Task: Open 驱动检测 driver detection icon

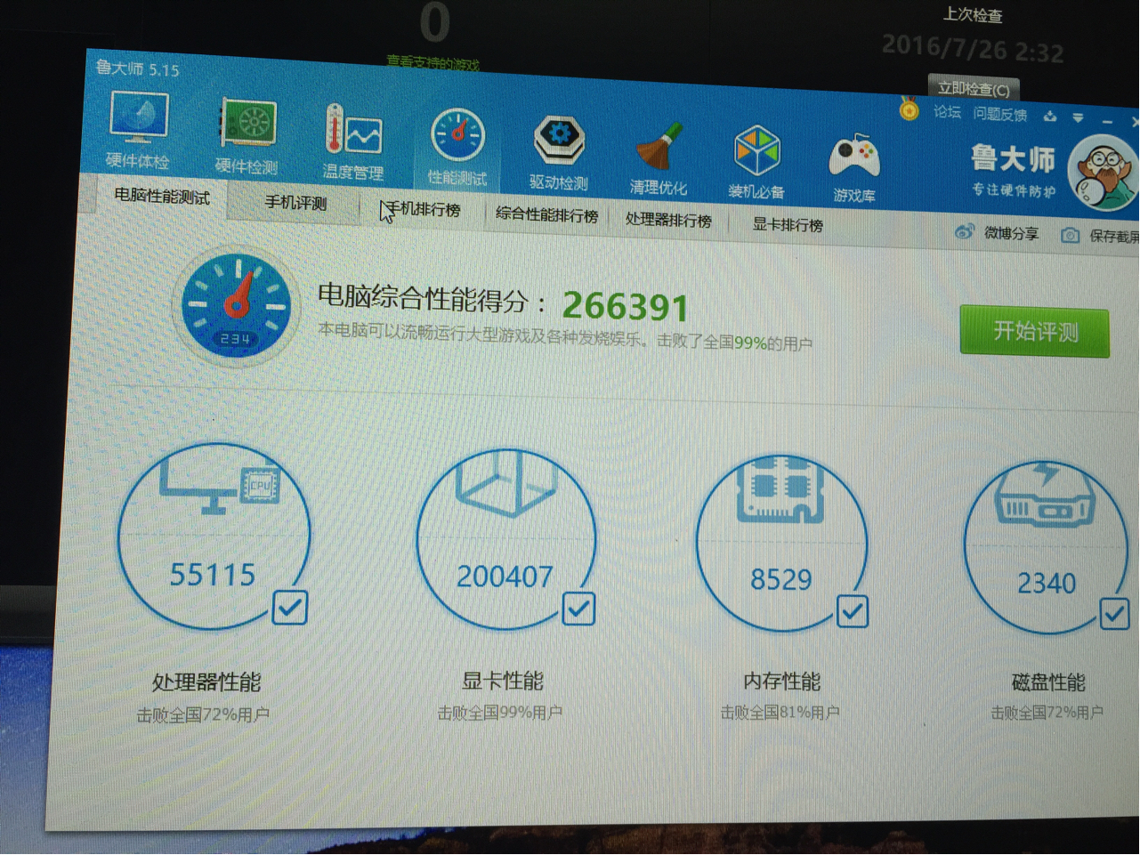Action: pyautogui.click(x=558, y=141)
